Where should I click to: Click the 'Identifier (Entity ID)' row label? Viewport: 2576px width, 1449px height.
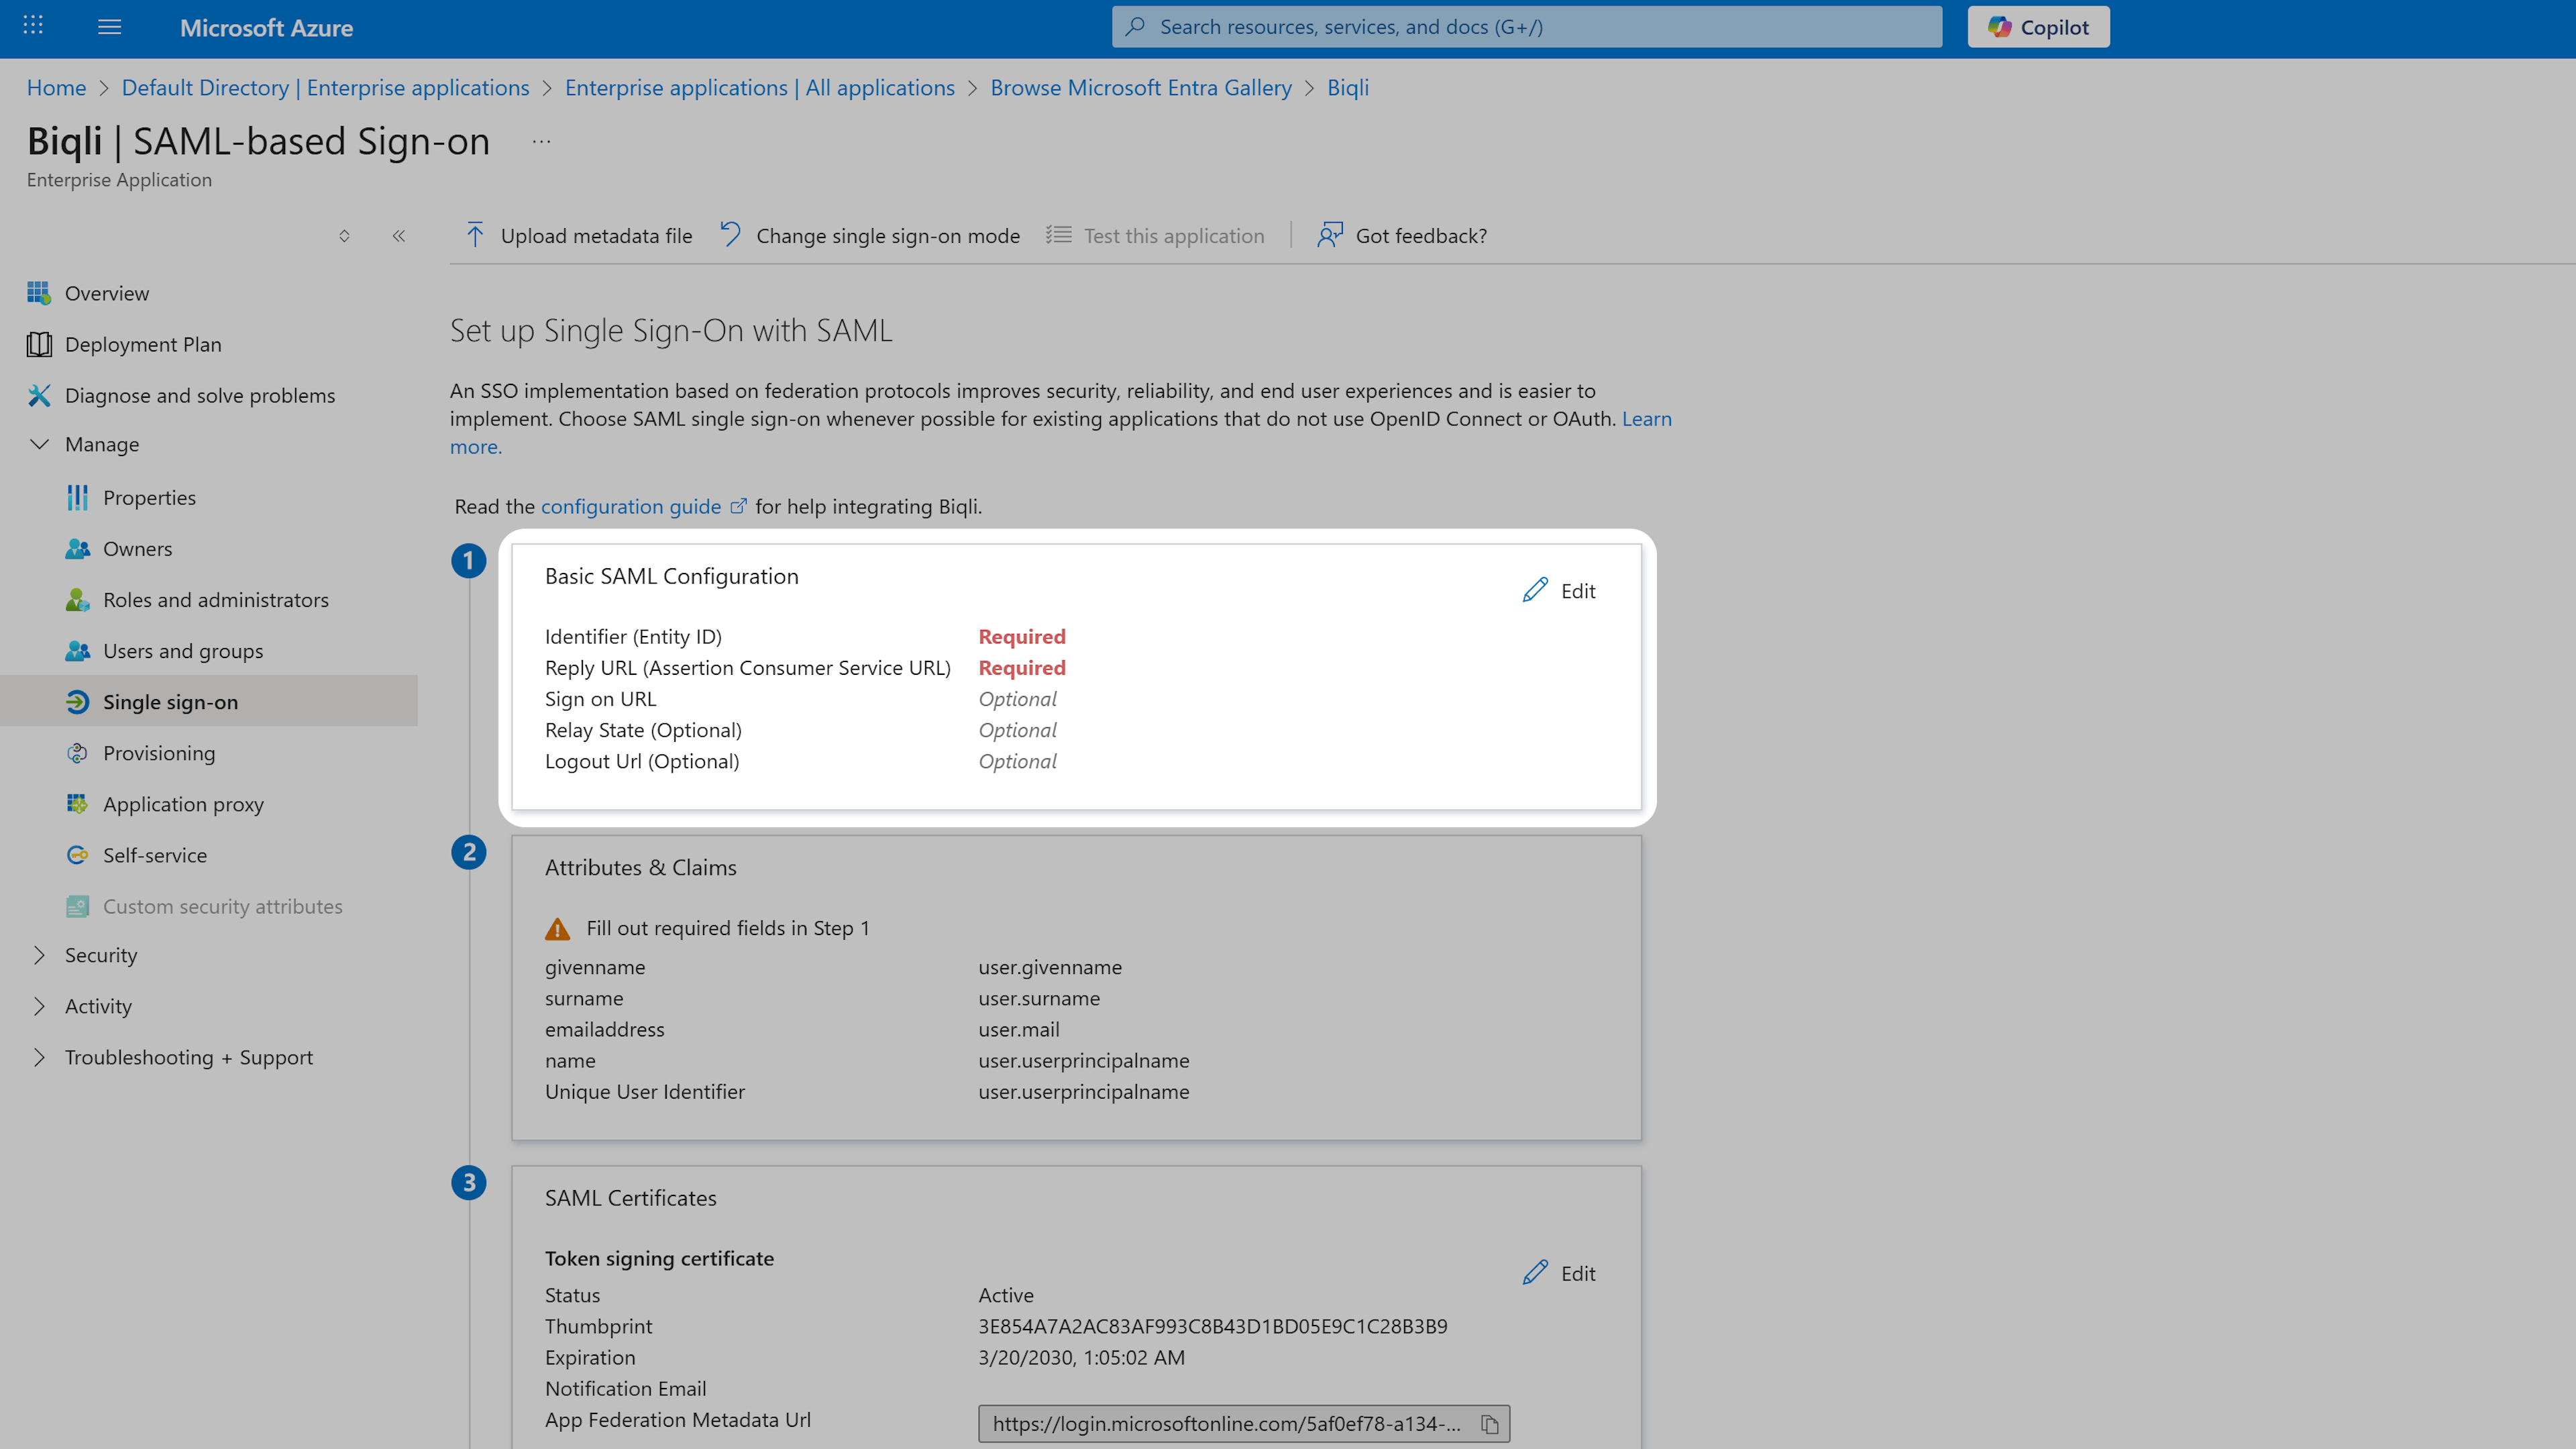[633, 636]
